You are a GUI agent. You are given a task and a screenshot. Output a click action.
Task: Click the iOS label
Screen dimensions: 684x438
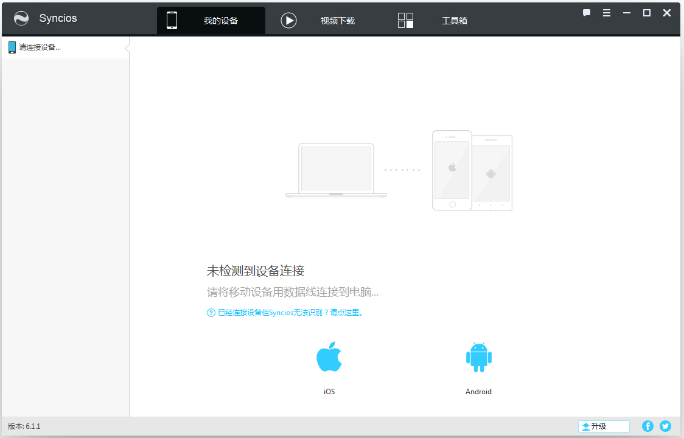(329, 391)
